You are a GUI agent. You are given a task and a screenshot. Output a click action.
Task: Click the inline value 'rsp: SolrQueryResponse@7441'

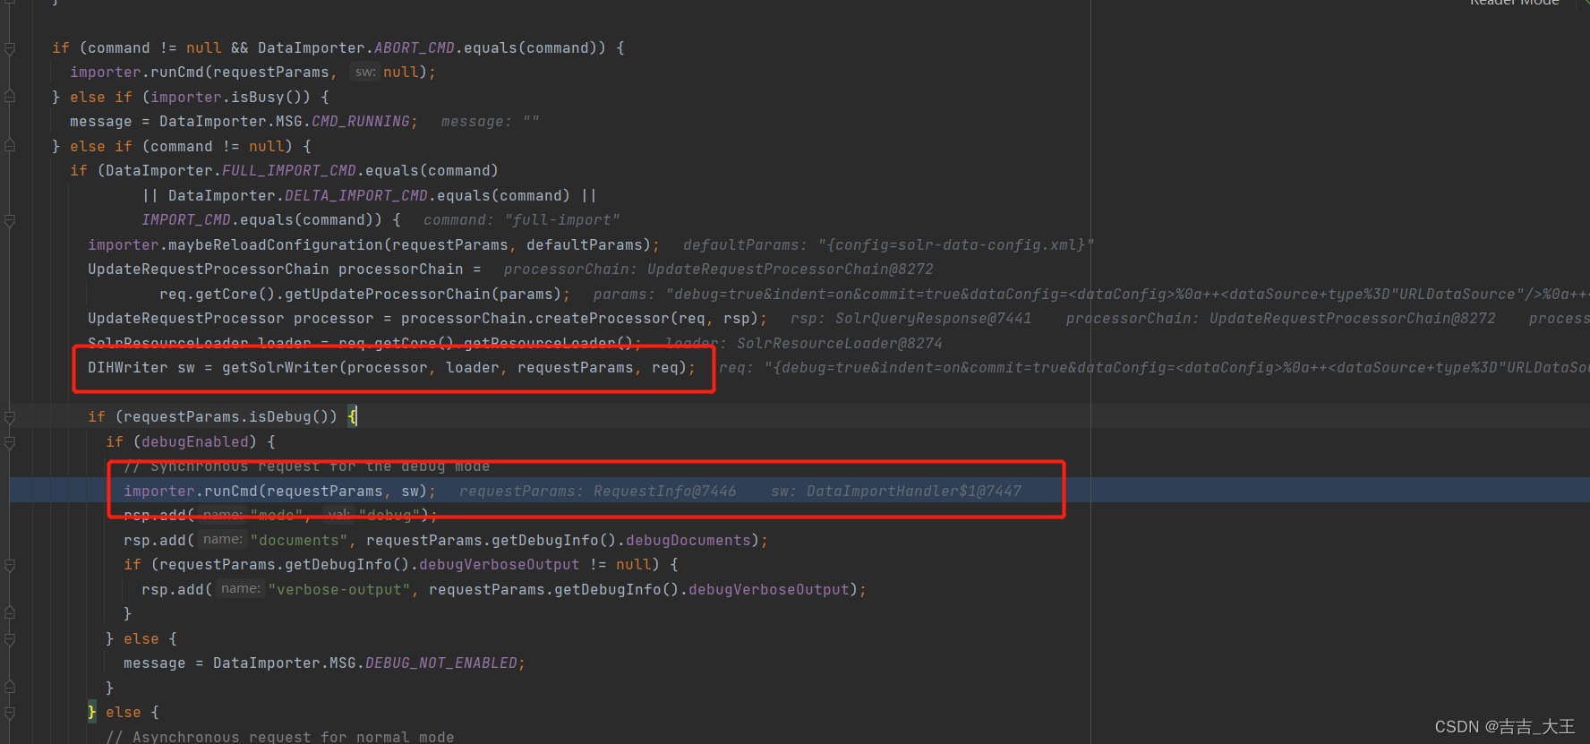click(910, 319)
